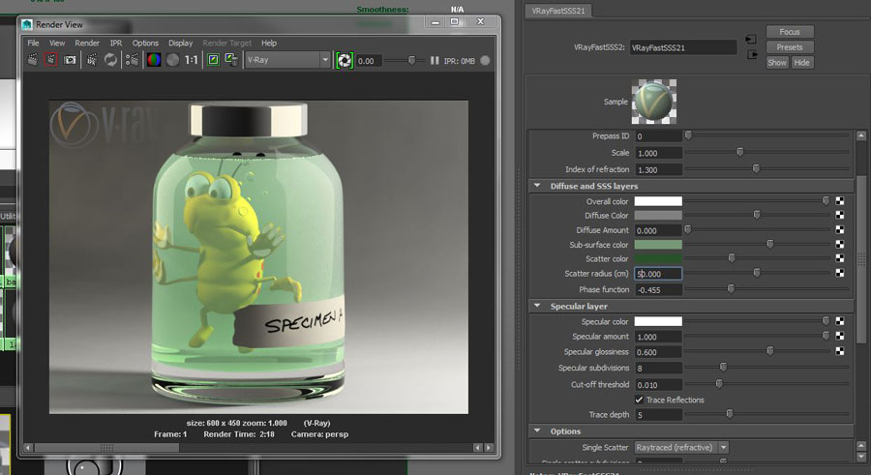Click the Redo Previous Render clapperboard icon

pyautogui.click(x=33, y=59)
